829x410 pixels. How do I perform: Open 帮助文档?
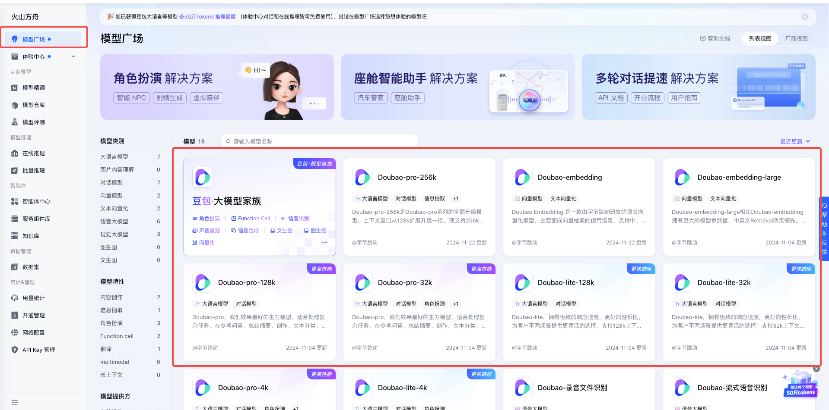715,39
